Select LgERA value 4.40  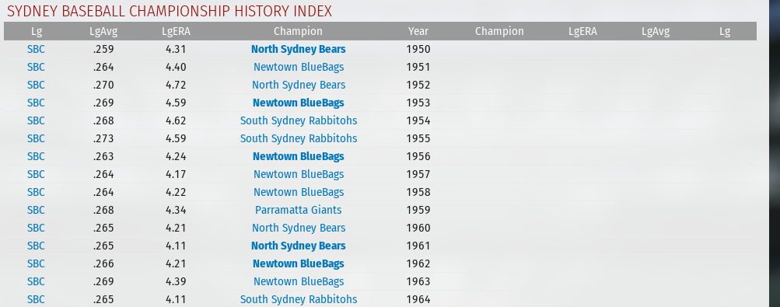coord(176,67)
